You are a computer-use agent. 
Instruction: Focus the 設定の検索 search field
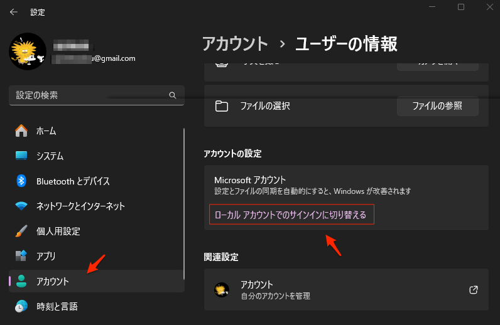pos(97,95)
